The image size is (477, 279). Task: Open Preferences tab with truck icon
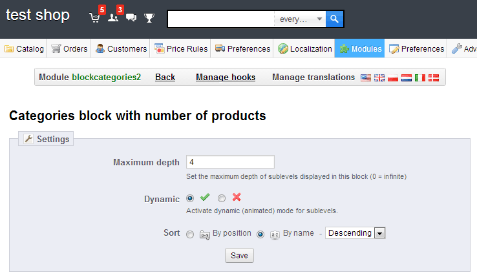pos(242,48)
